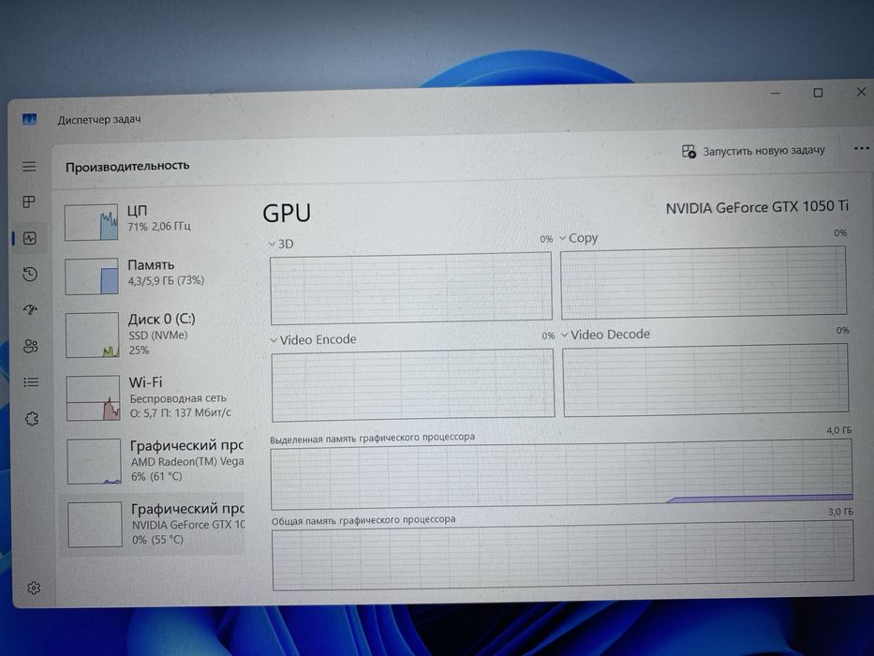Click Выделенная память графического процессора label
The width and height of the screenshot is (874, 656).
point(372,438)
